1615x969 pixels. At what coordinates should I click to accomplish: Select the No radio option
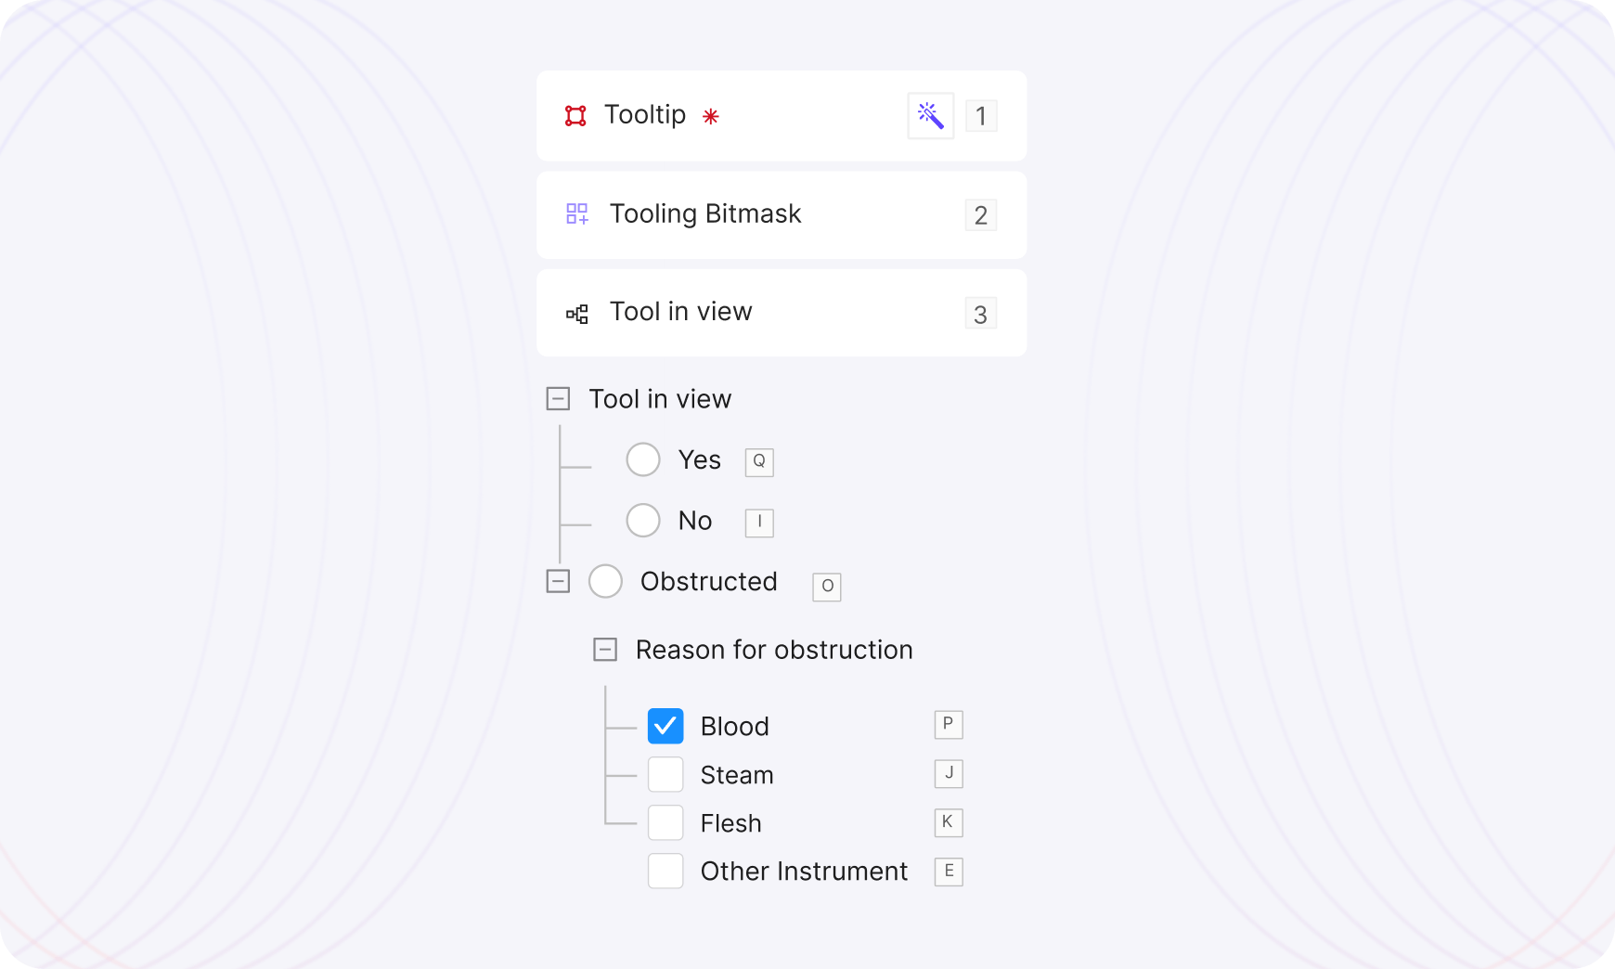643,521
